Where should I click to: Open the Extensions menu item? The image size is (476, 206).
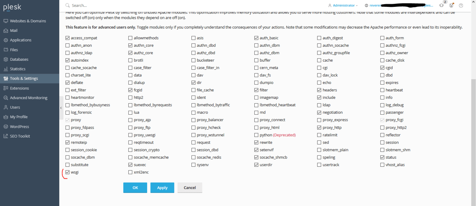click(19, 88)
